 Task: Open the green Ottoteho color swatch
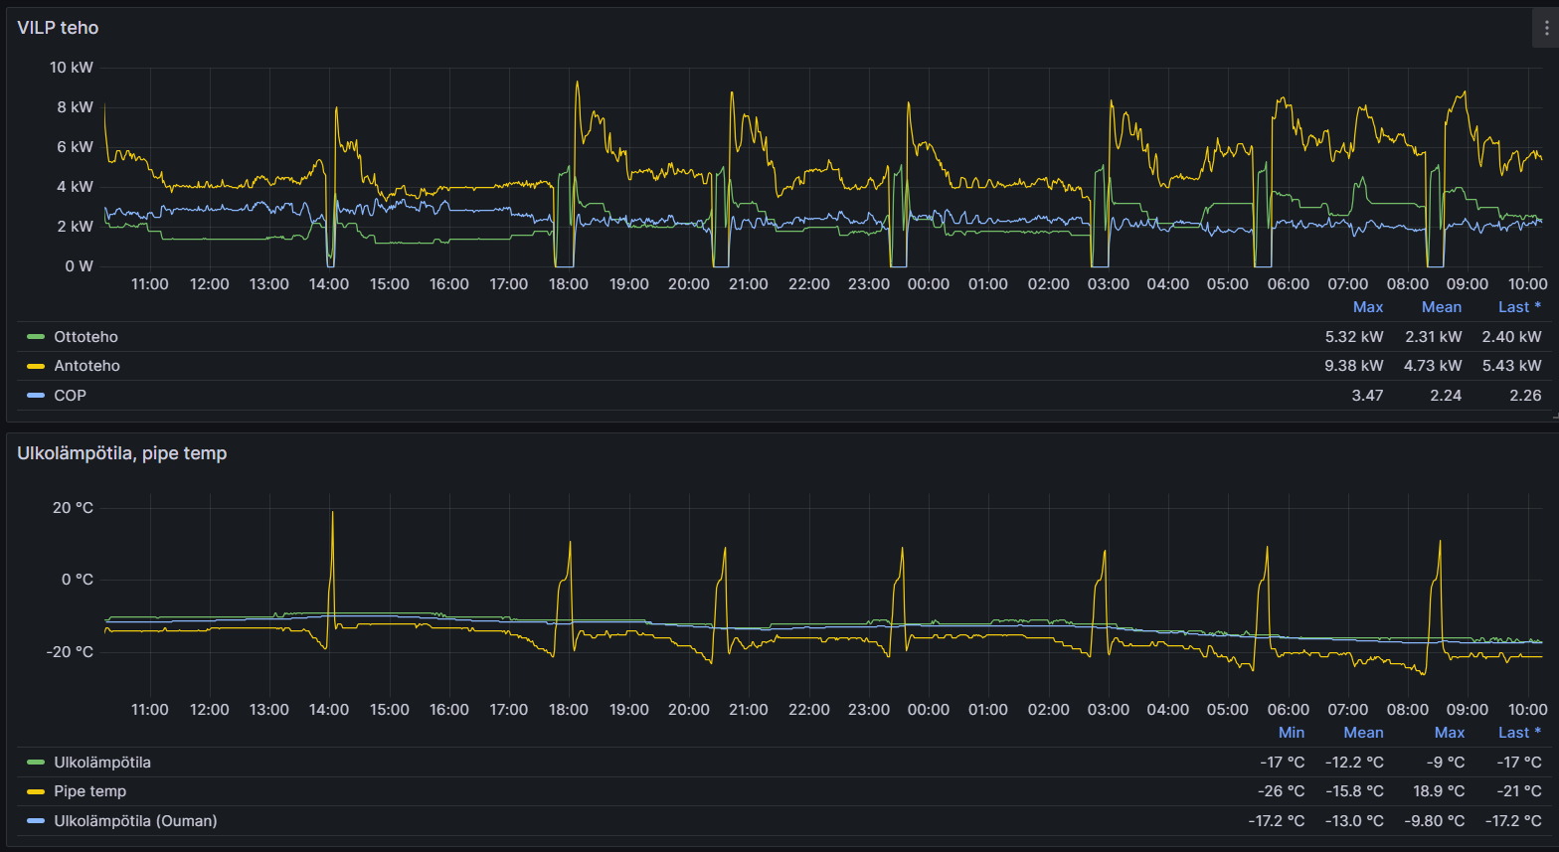click(x=36, y=337)
